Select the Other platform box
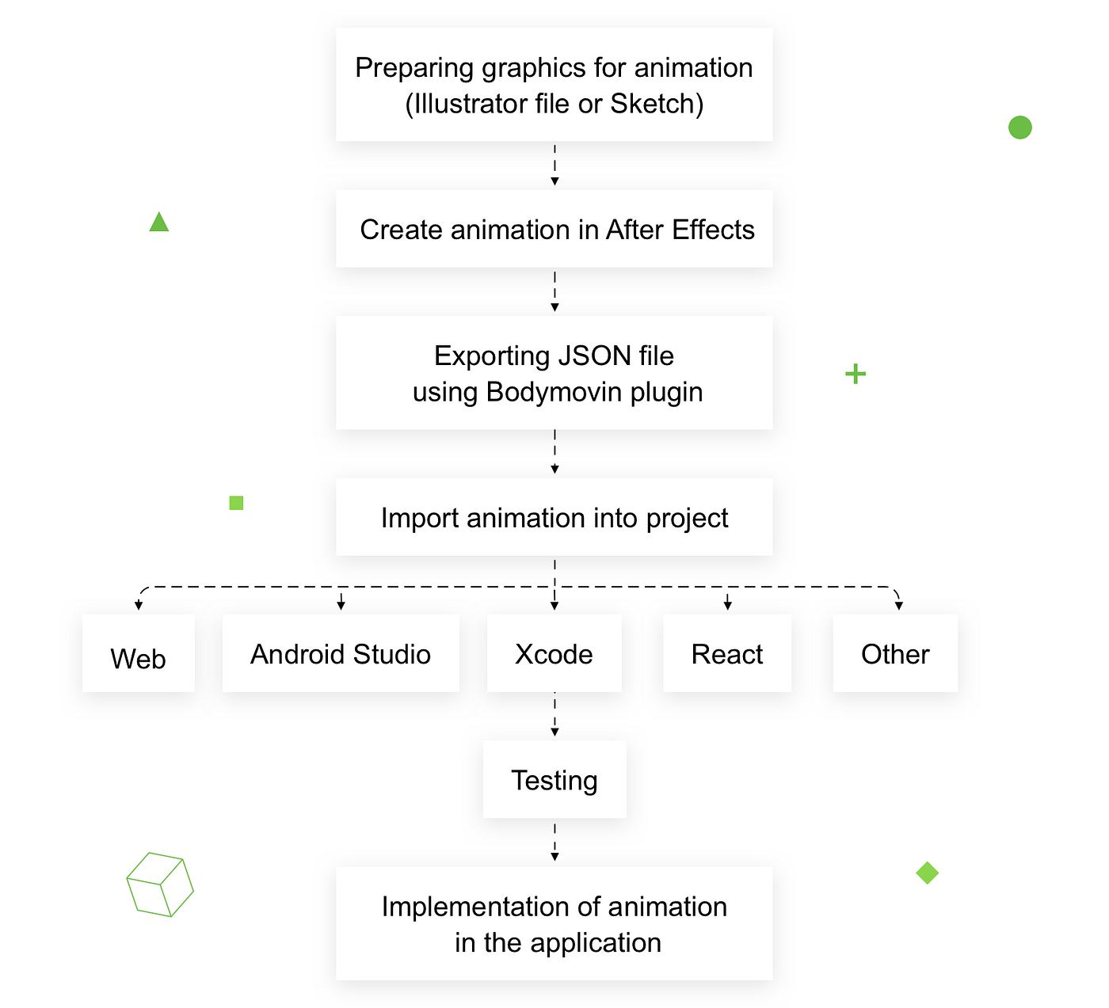 [895, 653]
